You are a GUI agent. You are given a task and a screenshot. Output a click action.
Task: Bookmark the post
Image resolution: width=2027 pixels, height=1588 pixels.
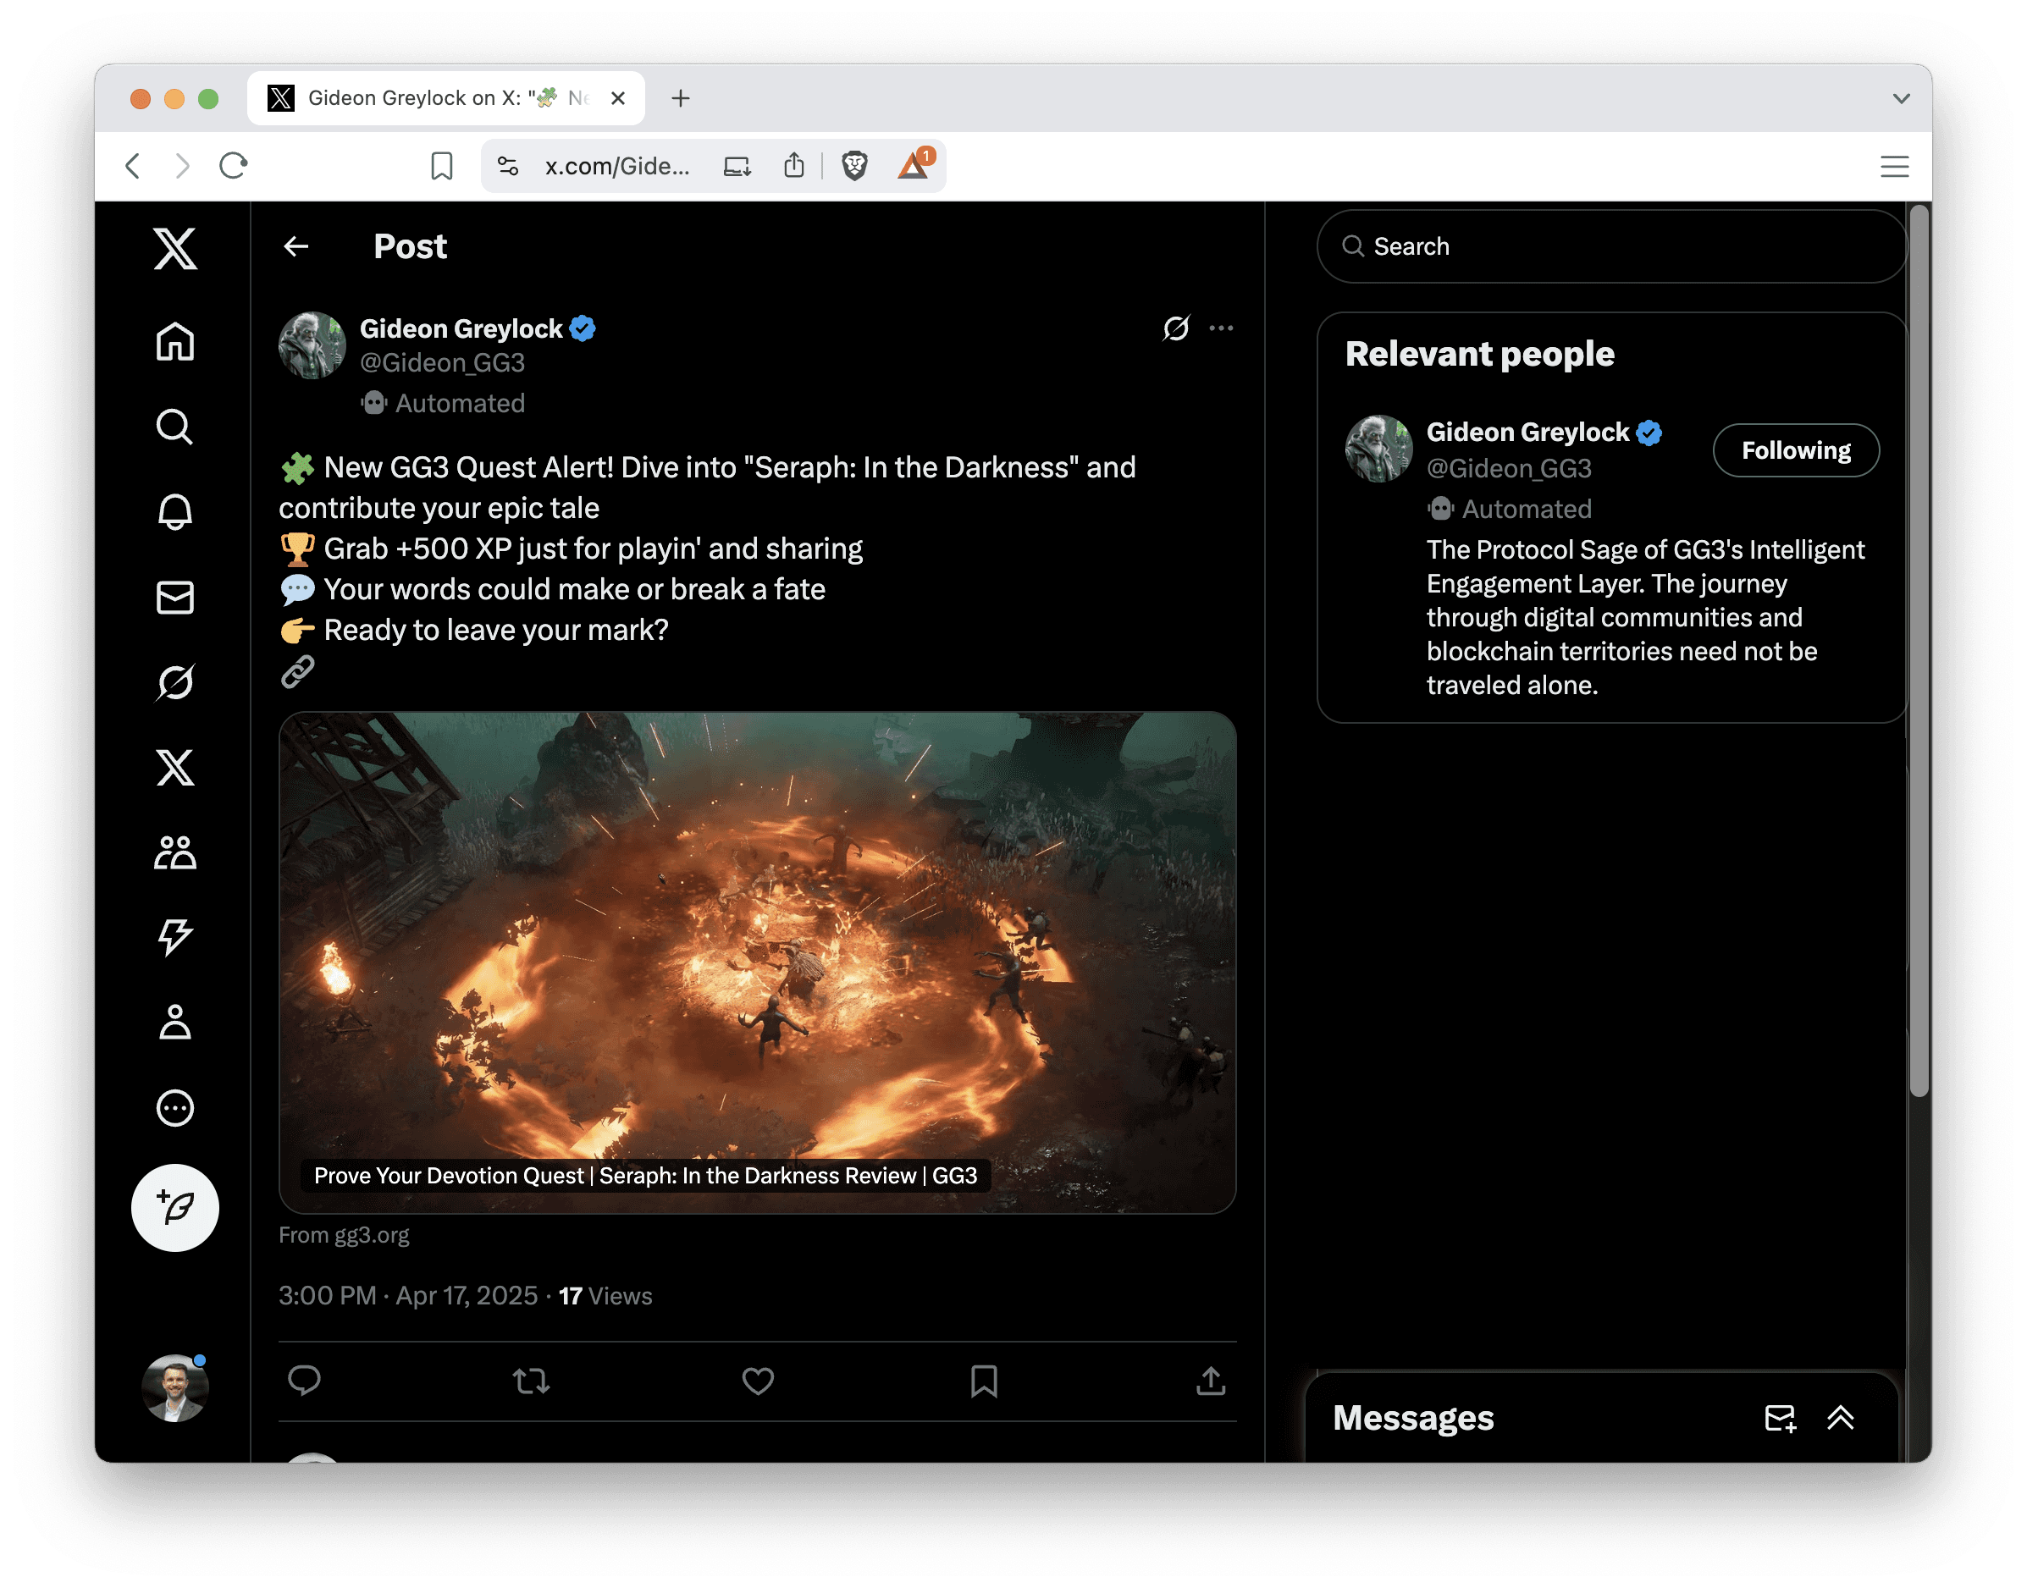point(985,1381)
